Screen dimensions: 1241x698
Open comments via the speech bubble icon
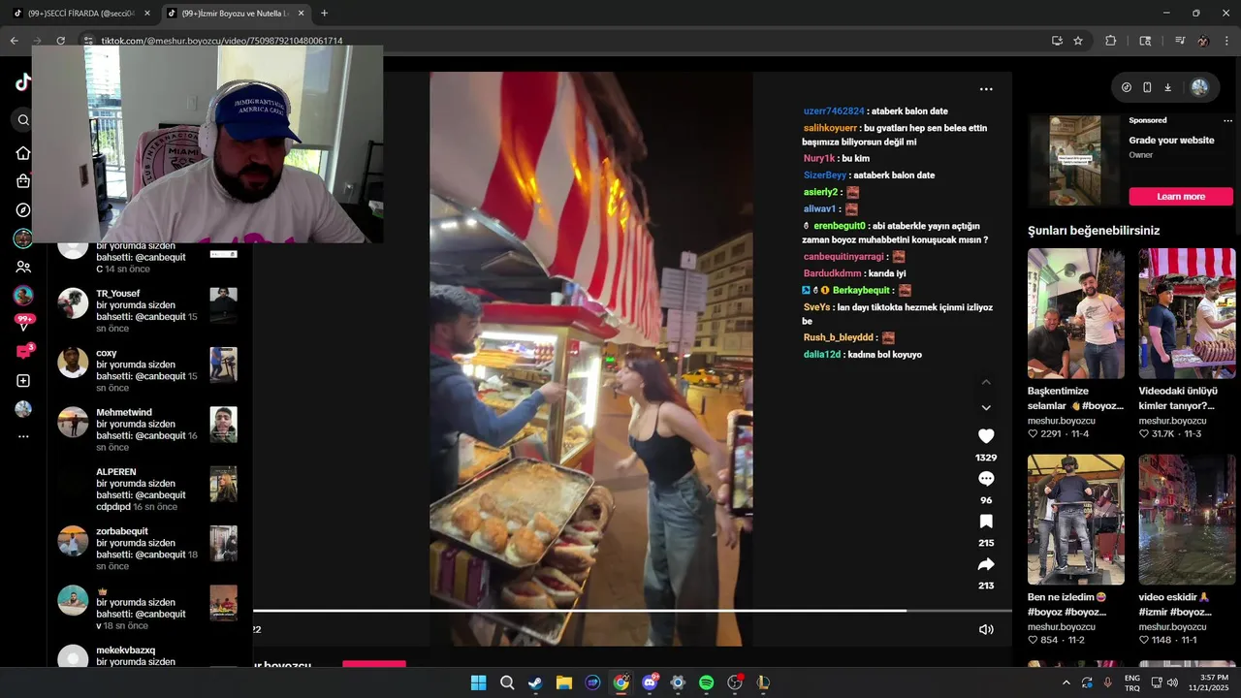[986, 479]
